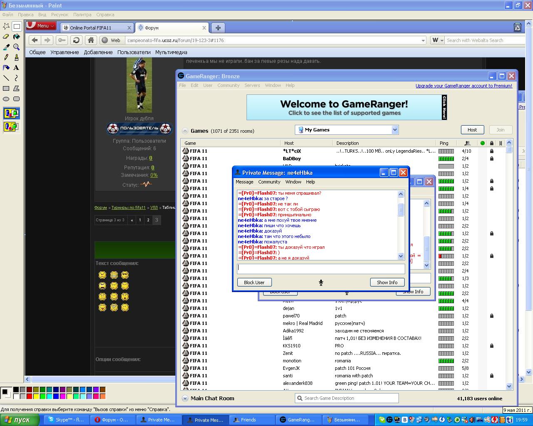Switch to the Online Portal FIFA11 tab
This screenshot has width=533, height=426.
pos(96,28)
